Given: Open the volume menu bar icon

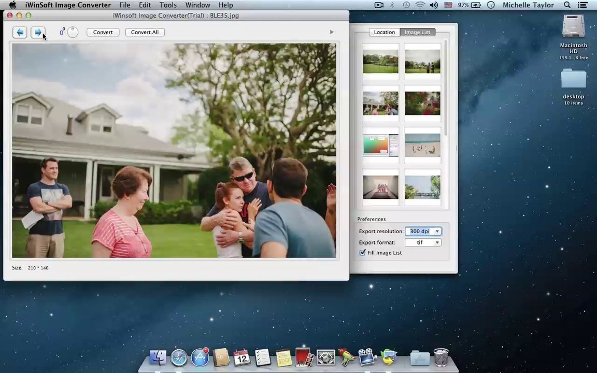Looking at the screenshot, I should tap(434, 5).
